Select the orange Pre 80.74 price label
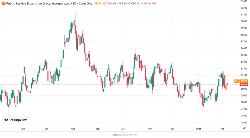Screen dimensions: 250x138 [241, 81]
